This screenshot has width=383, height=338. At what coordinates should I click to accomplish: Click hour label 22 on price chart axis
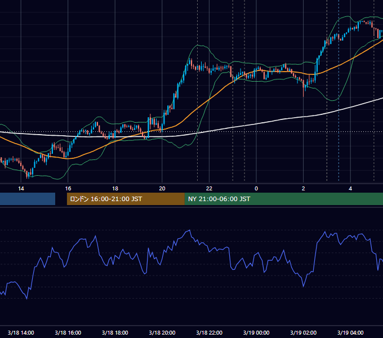(x=210, y=188)
